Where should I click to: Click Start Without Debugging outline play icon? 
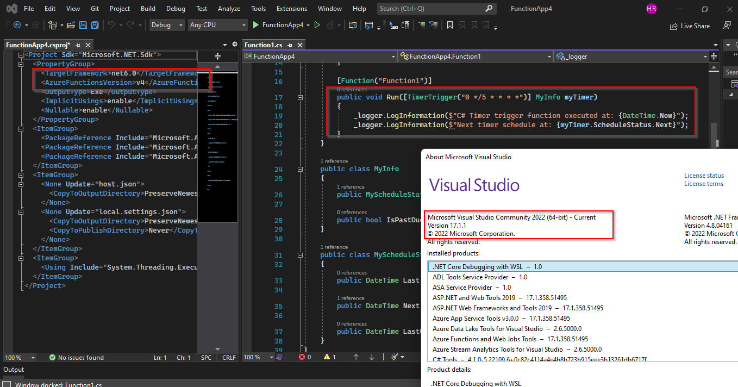pos(317,25)
